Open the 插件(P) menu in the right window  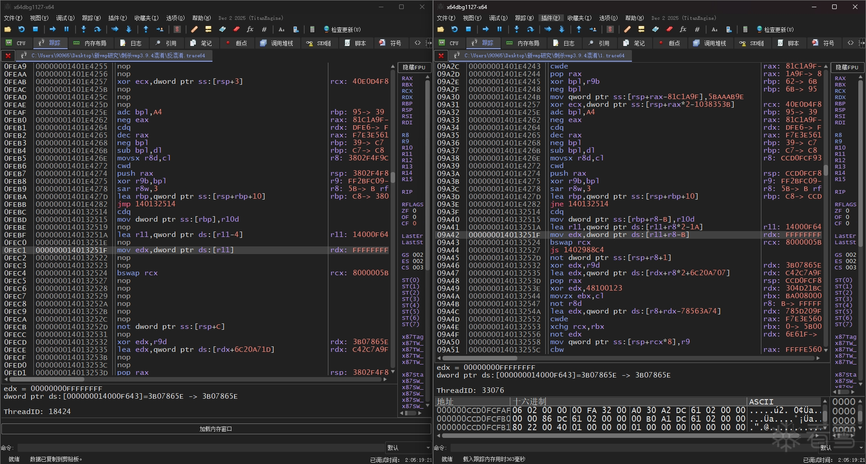click(x=550, y=18)
